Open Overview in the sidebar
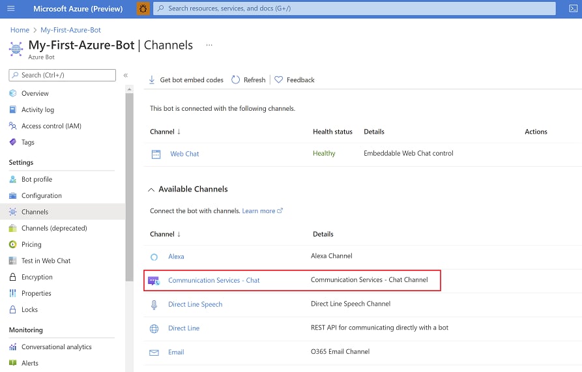Image resolution: width=582 pixels, height=372 pixels. pos(35,93)
